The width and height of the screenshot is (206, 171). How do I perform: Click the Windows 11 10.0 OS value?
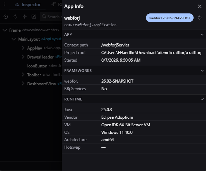click(x=117, y=132)
